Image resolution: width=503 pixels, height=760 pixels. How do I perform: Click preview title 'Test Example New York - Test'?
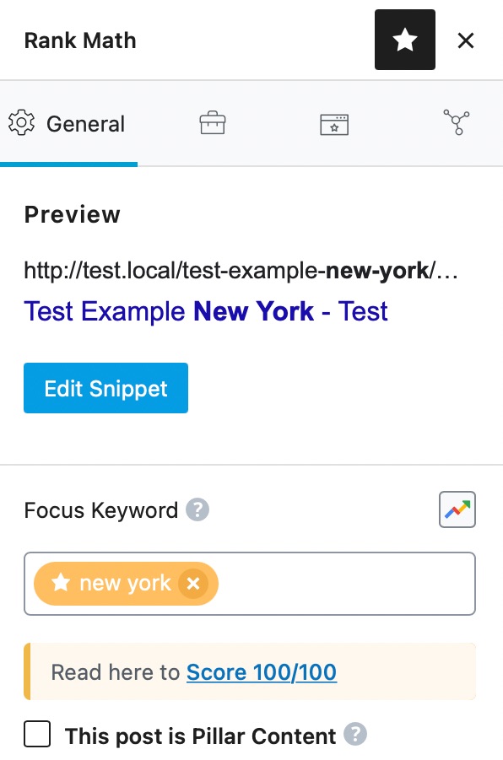(x=206, y=310)
